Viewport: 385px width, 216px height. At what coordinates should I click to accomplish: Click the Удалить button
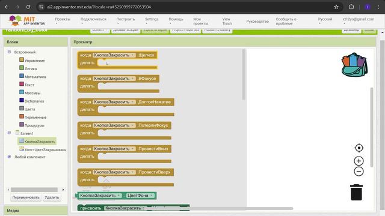[52, 197]
